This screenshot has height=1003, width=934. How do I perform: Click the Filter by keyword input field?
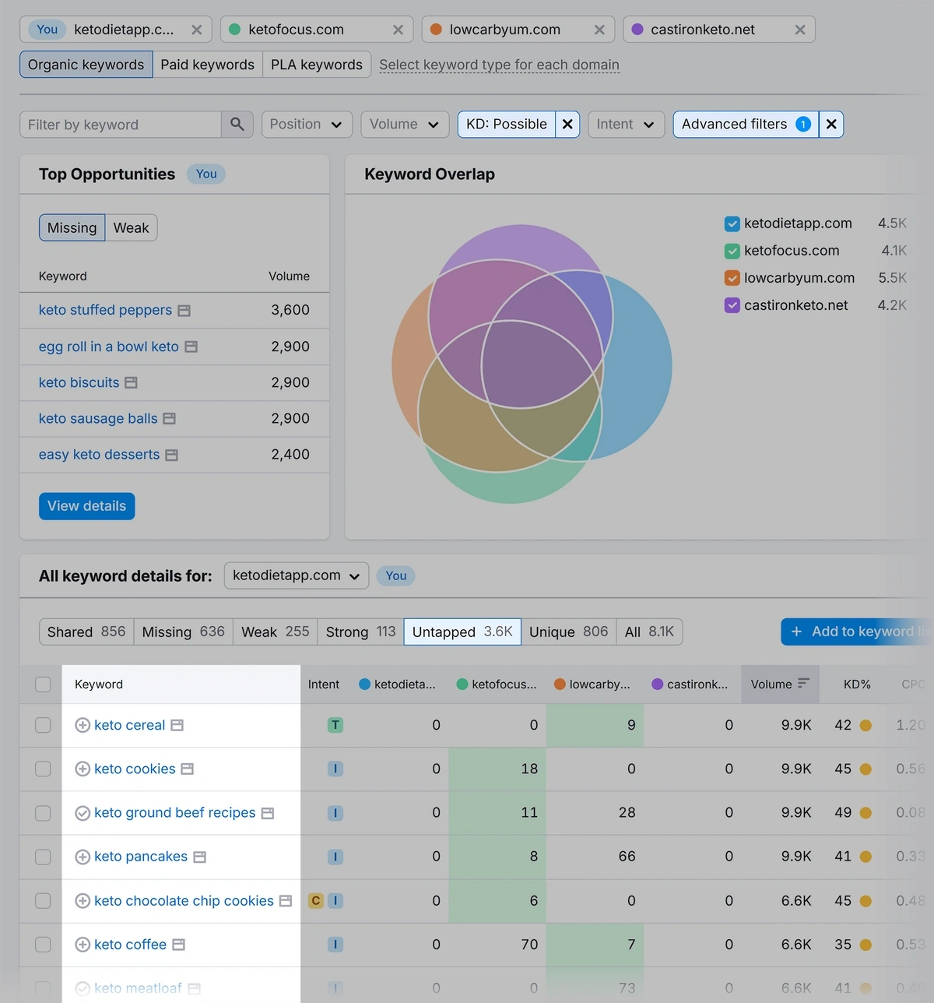point(121,125)
